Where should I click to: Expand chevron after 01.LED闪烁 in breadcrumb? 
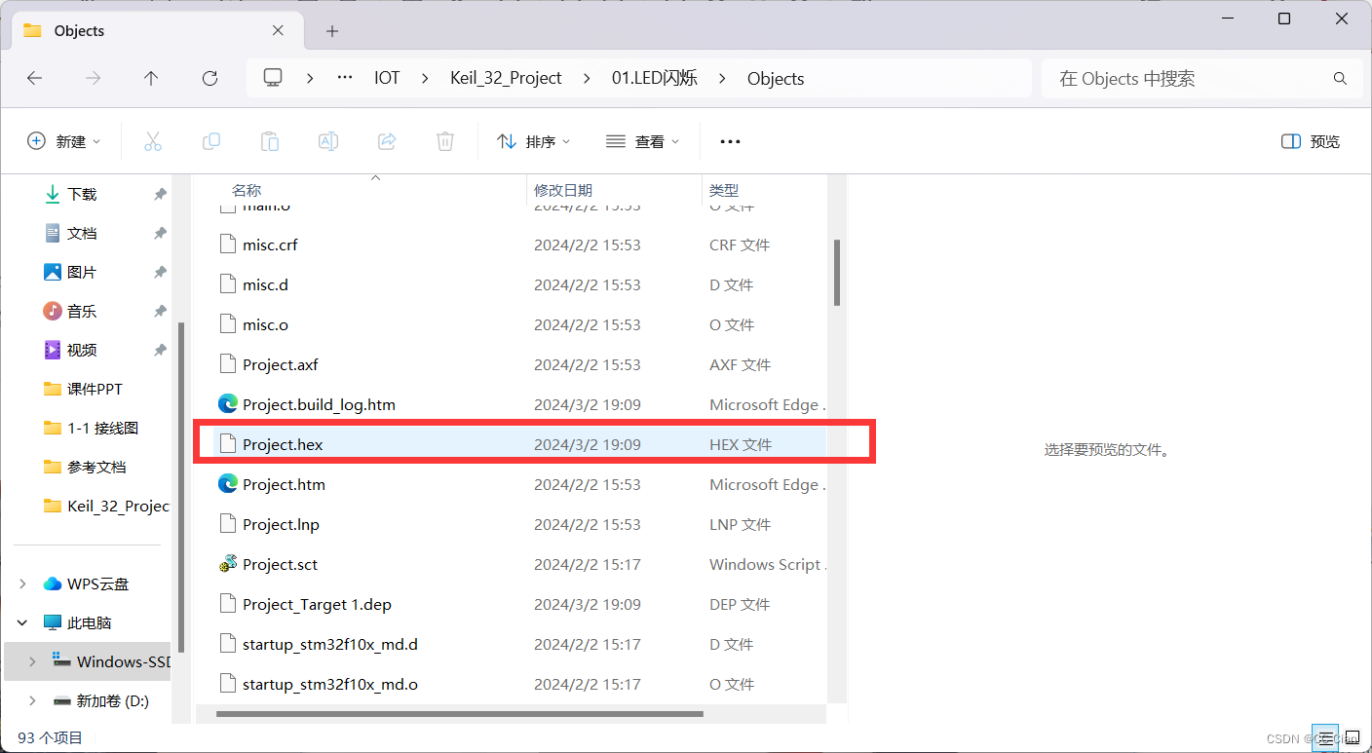point(722,79)
